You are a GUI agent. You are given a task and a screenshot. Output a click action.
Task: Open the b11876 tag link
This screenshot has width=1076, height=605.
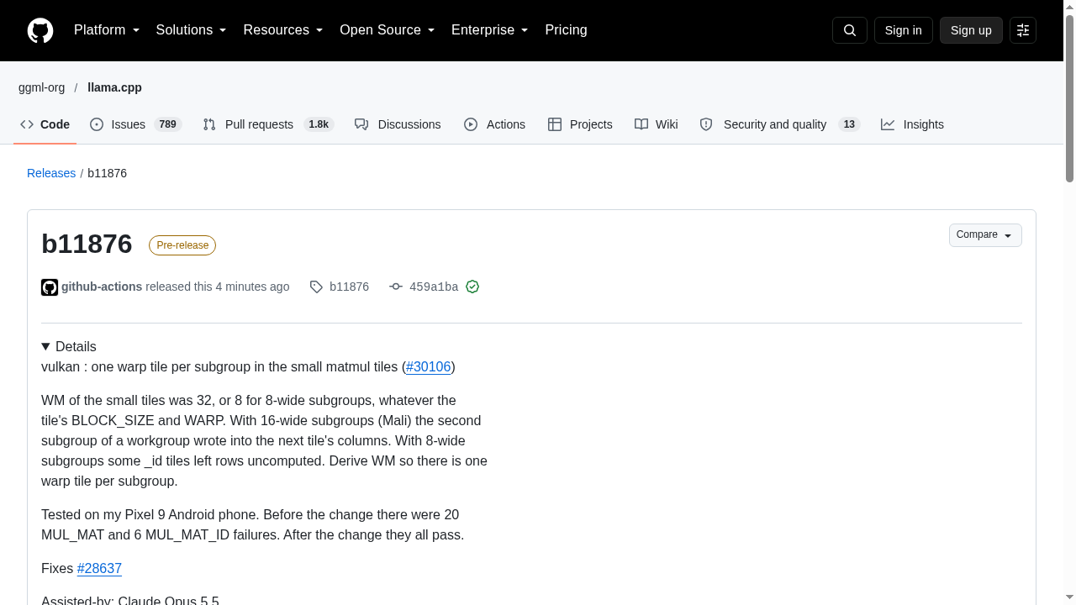point(349,287)
